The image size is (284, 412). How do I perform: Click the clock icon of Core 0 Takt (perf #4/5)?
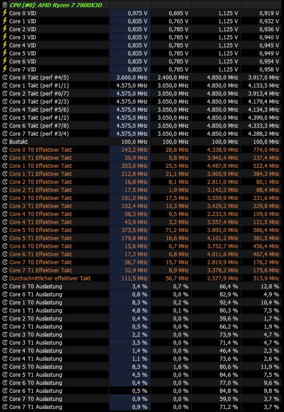4,78
